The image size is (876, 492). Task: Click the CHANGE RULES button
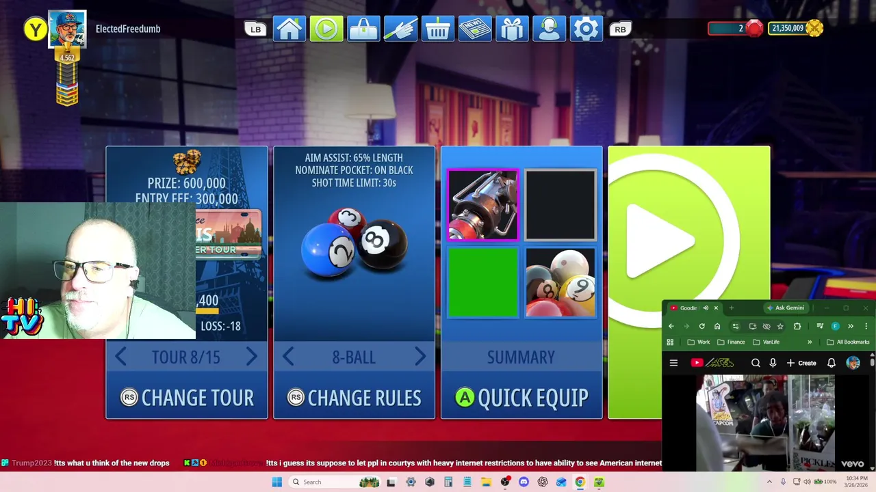(x=354, y=398)
